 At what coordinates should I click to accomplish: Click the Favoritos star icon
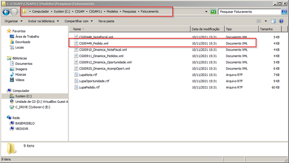pos(9,31)
